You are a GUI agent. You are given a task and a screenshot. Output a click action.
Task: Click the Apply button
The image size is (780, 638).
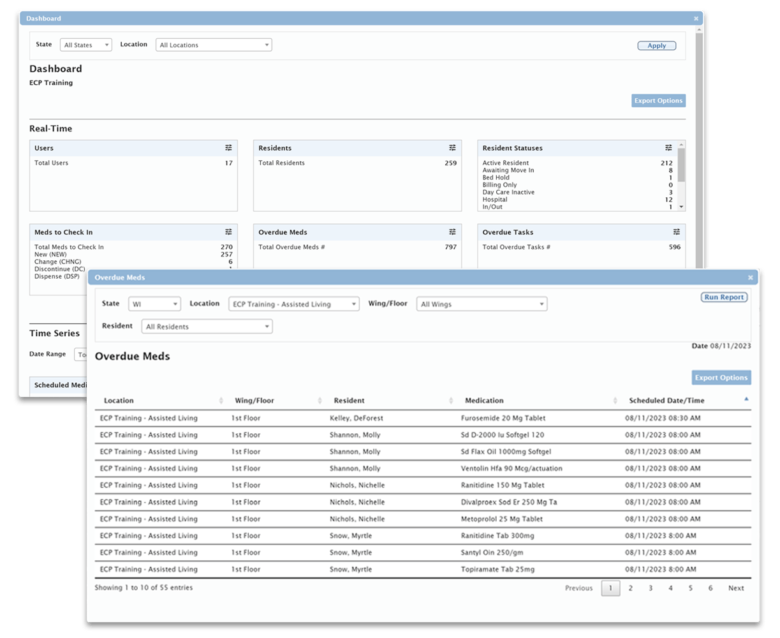656,46
